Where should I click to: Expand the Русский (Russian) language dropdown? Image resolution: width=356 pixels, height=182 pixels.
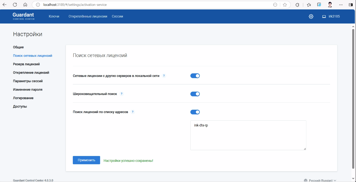tap(323, 180)
